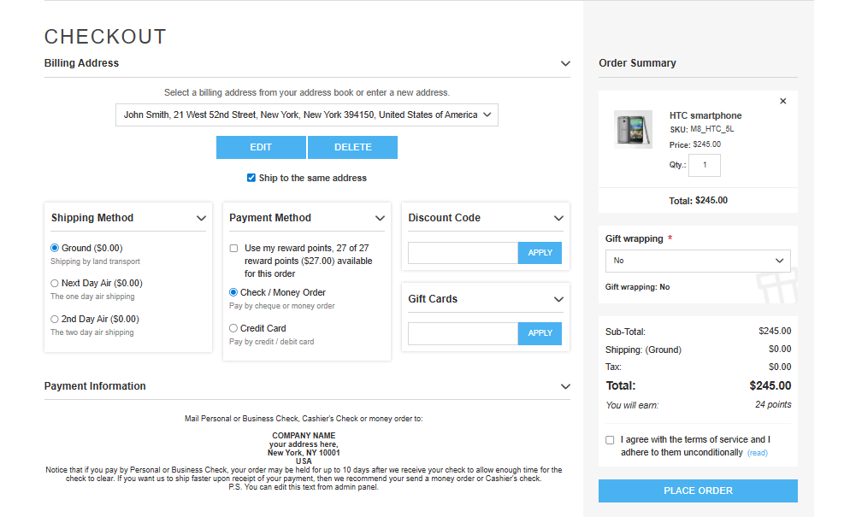Click the HTC smartphone product thumbnail

coord(633,129)
